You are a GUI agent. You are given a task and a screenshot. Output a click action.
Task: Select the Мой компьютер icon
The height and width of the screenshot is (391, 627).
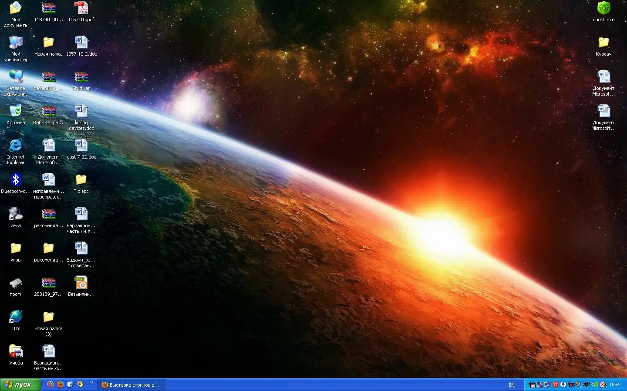[16, 43]
